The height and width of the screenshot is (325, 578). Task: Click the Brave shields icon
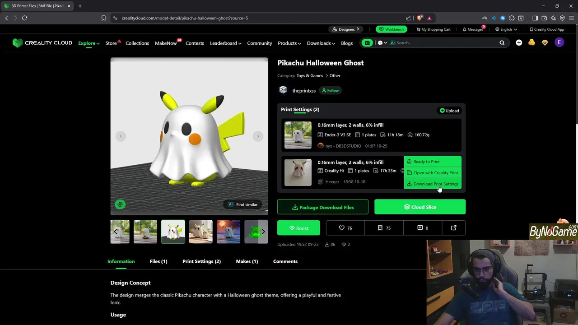tap(420, 18)
